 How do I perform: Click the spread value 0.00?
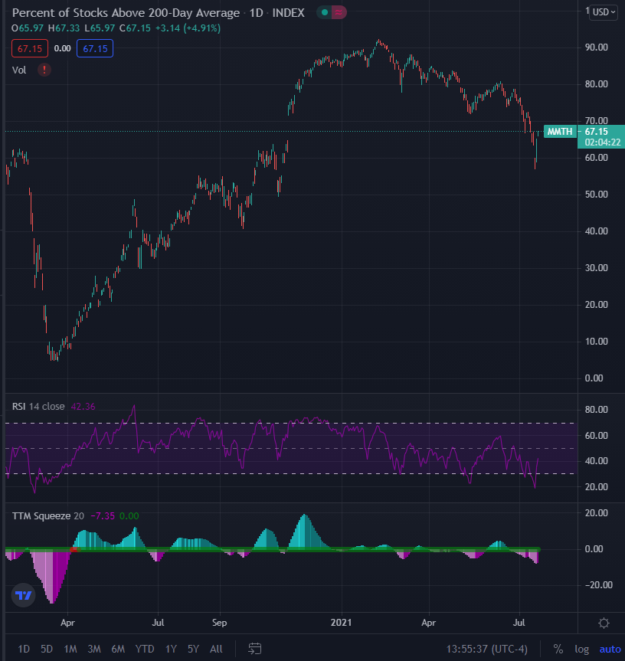click(x=62, y=48)
